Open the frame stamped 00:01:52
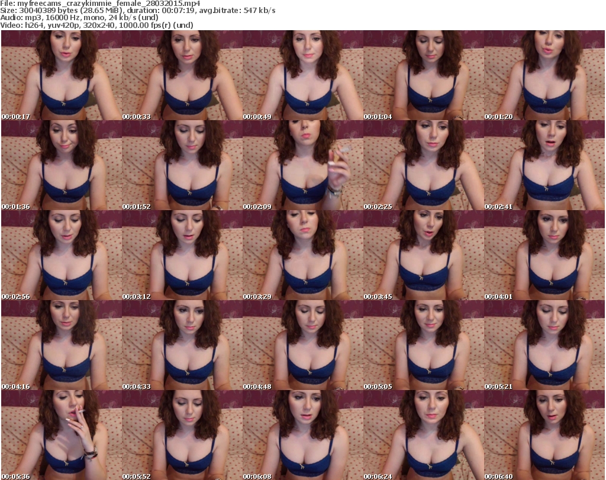 click(182, 165)
